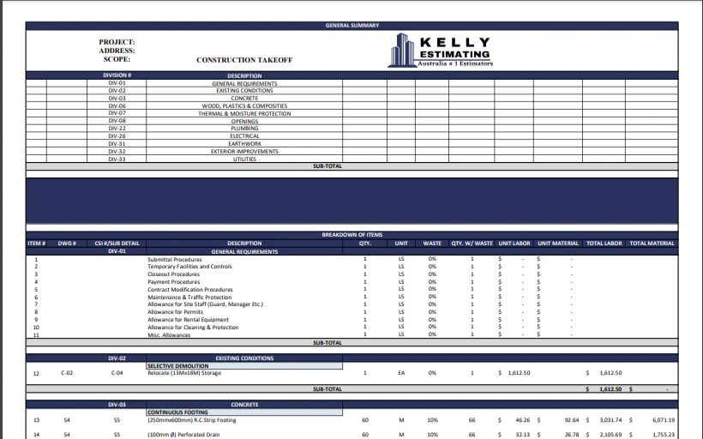The image size is (703, 439).
Task: Click the 'ELECTRICAL' description cell
Action: (x=244, y=135)
